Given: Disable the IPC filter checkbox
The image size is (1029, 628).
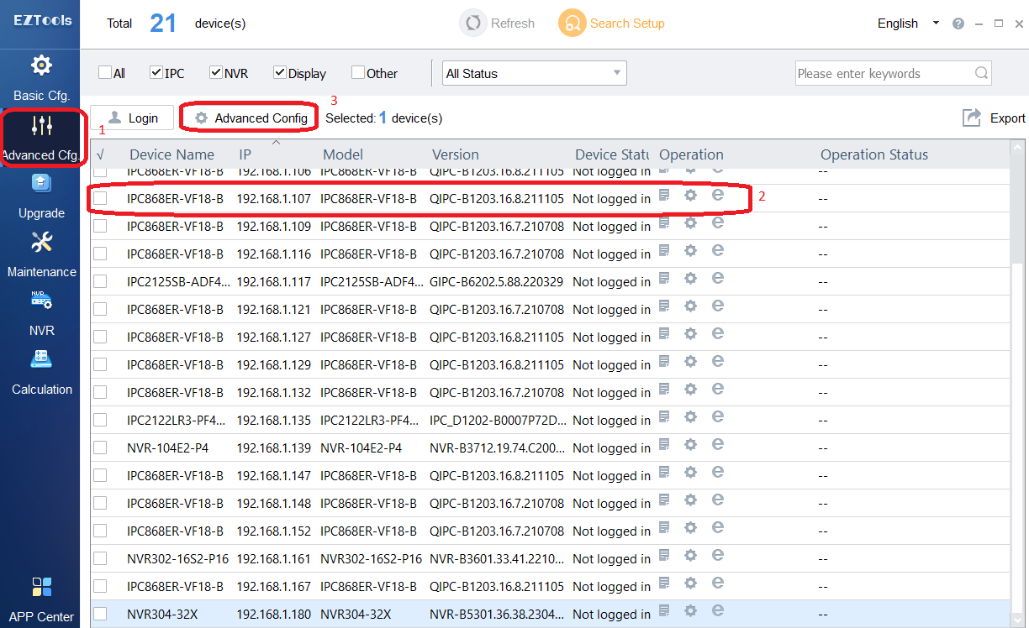Looking at the screenshot, I should pyautogui.click(x=155, y=73).
